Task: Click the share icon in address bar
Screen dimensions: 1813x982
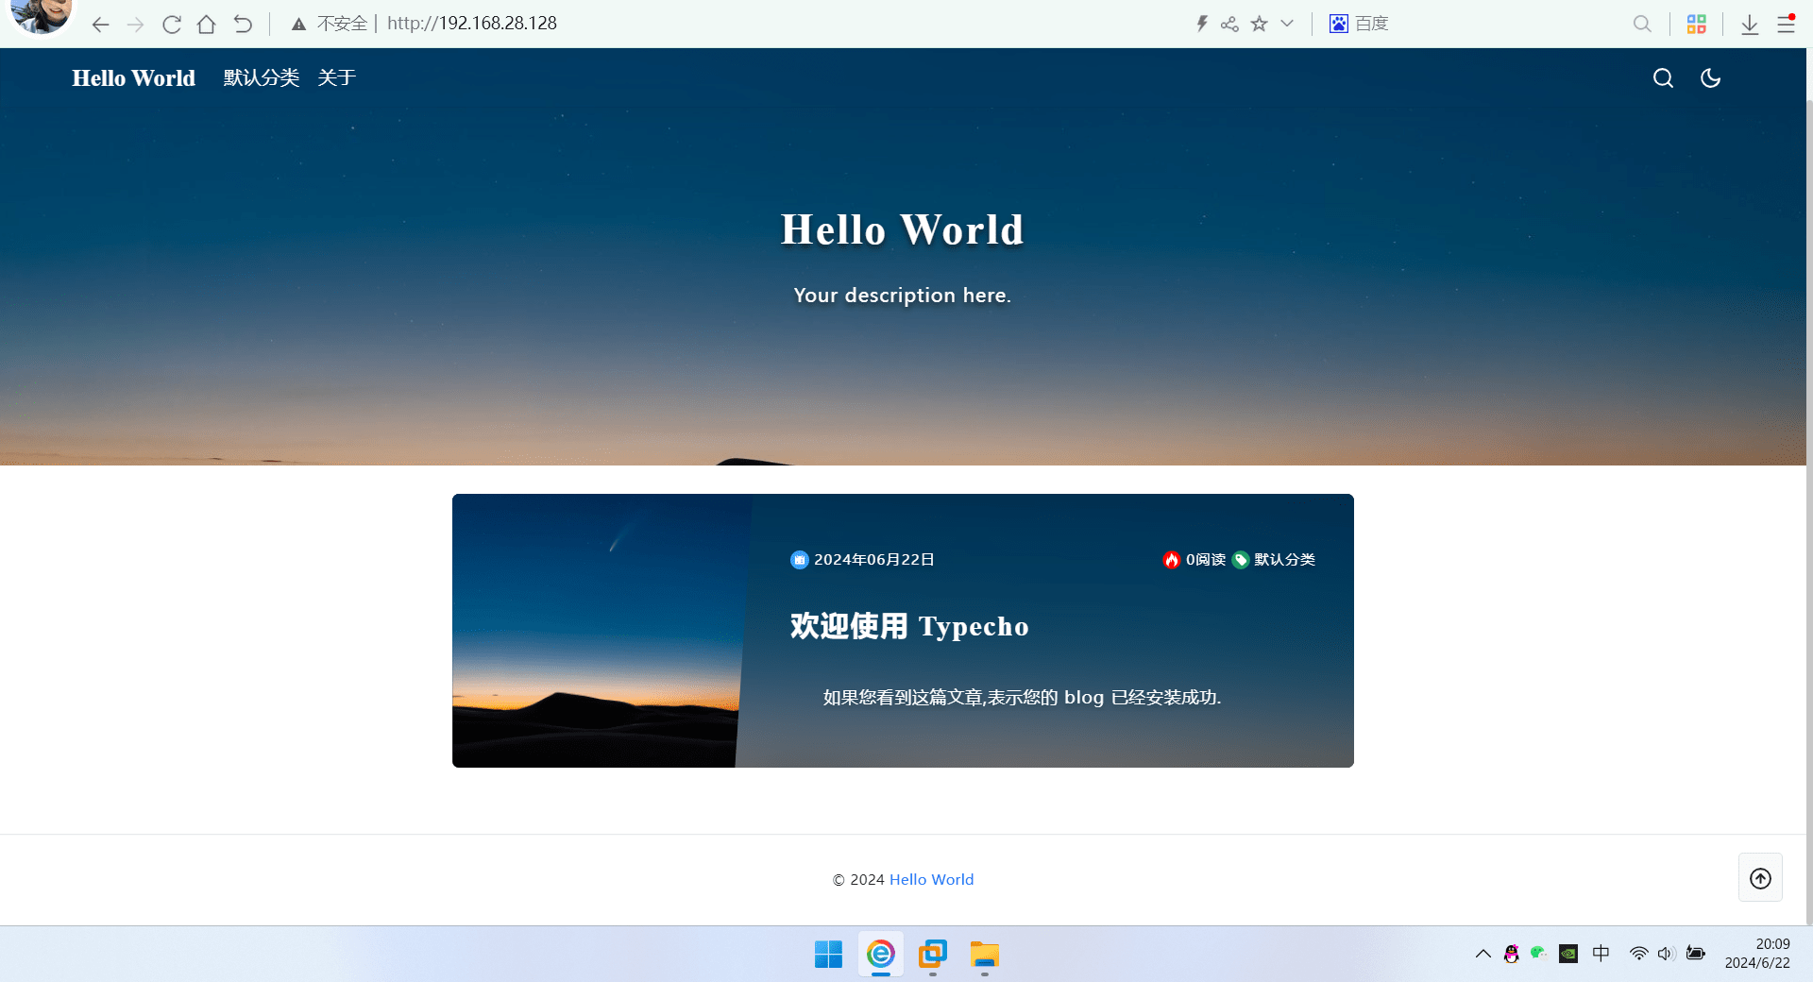Action: click(1229, 24)
